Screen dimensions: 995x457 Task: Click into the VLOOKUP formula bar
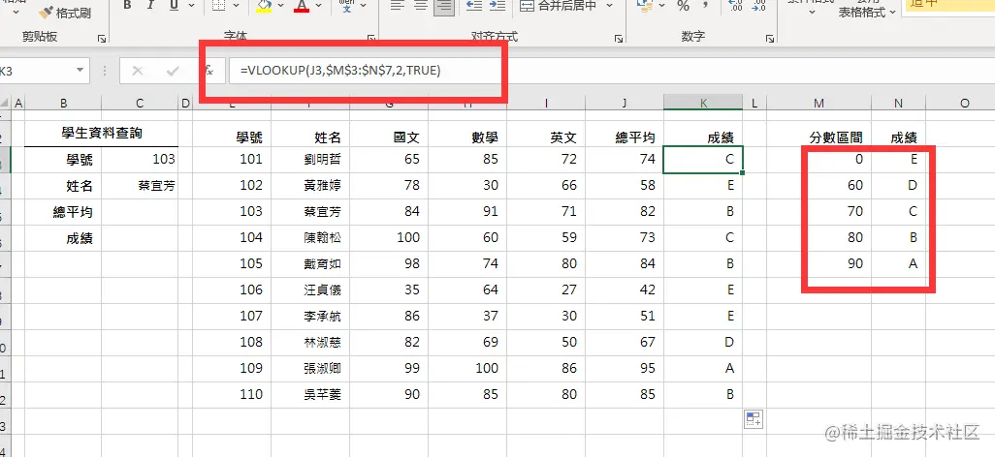coord(610,71)
